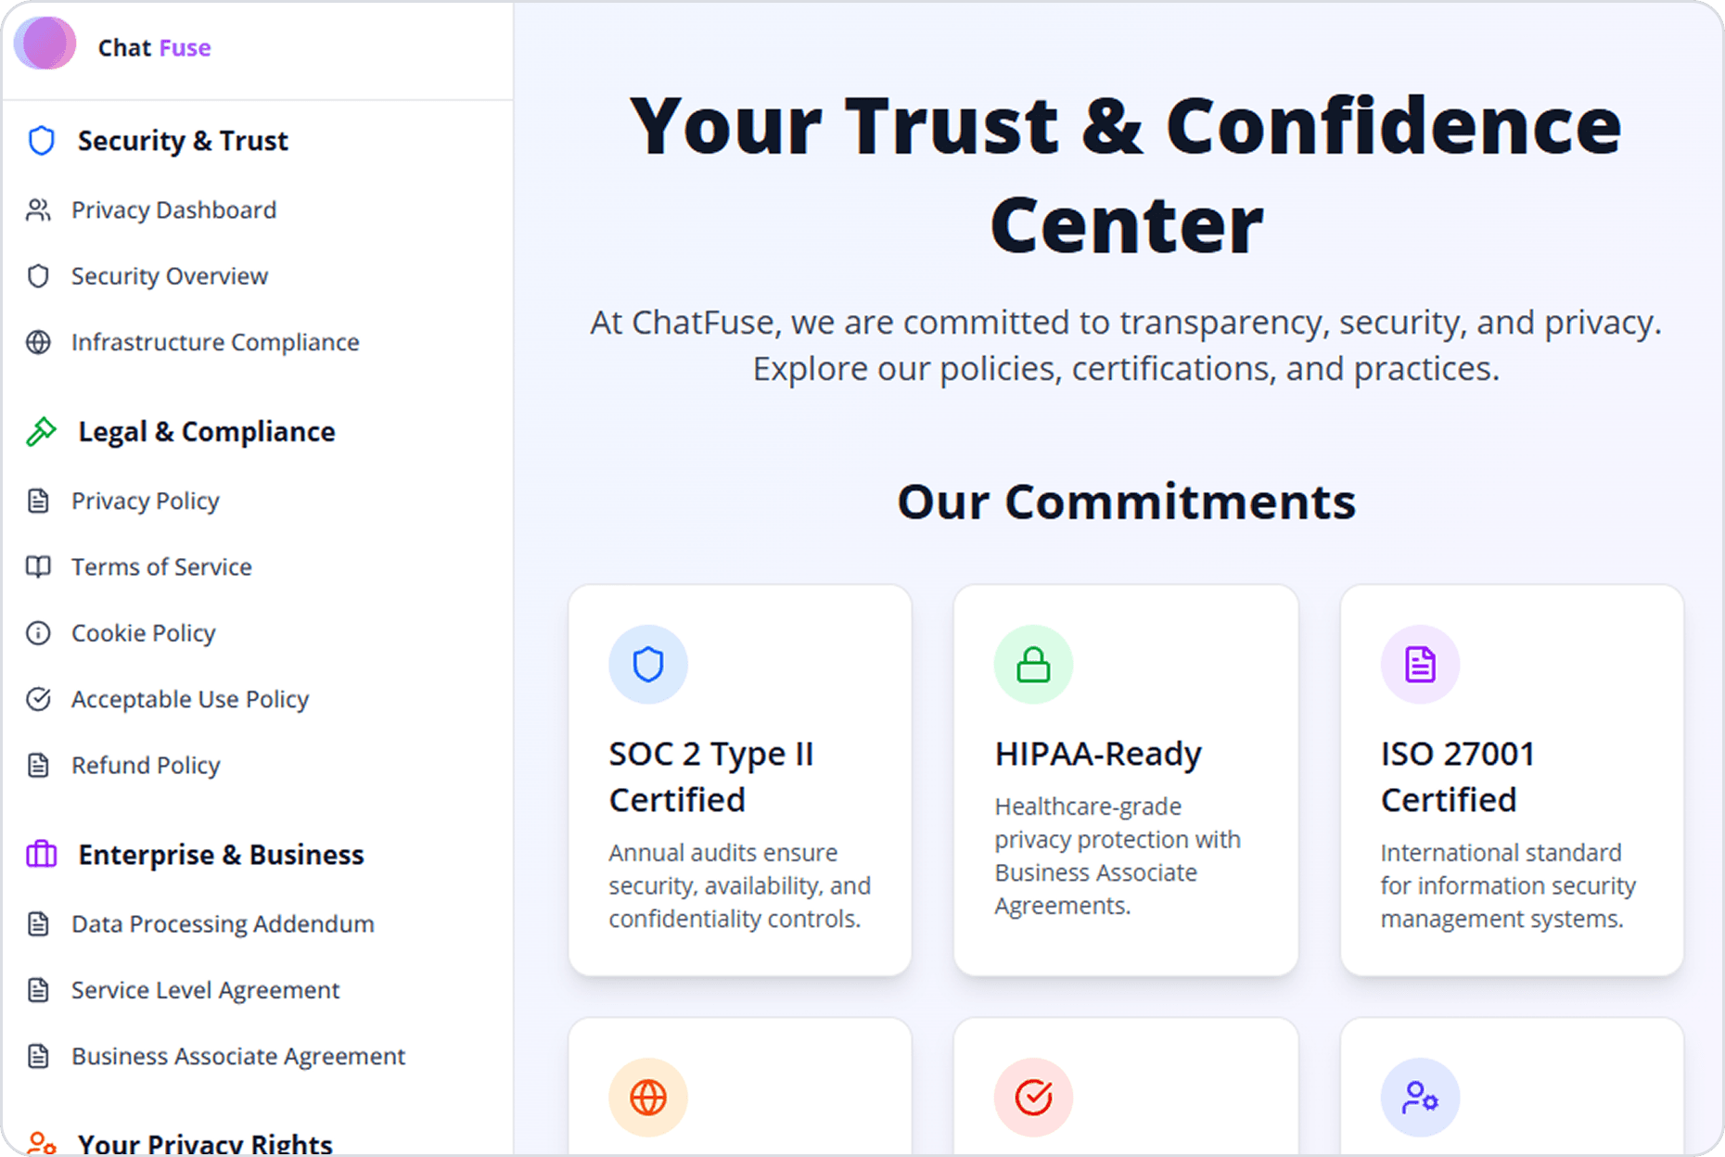Select the Privacy Dashboard user icon

click(x=38, y=210)
